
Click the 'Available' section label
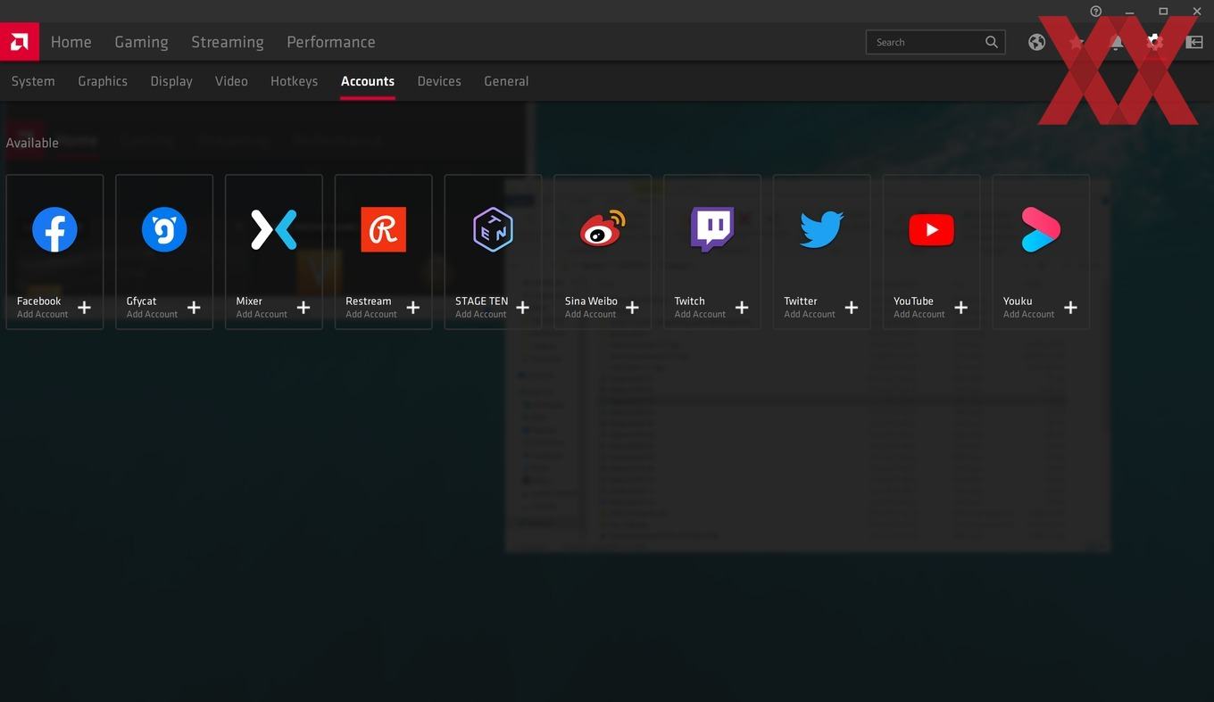click(32, 143)
